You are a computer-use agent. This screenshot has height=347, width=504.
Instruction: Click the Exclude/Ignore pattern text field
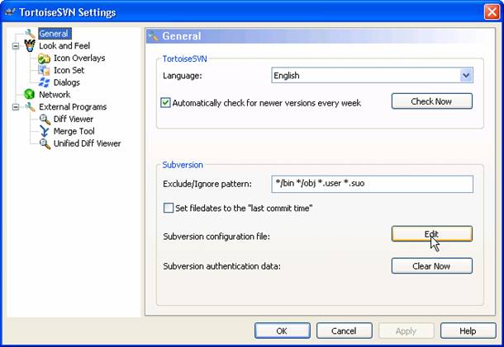click(372, 184)
